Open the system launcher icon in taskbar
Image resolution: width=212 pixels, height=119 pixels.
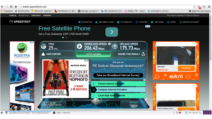pos(2,113)
